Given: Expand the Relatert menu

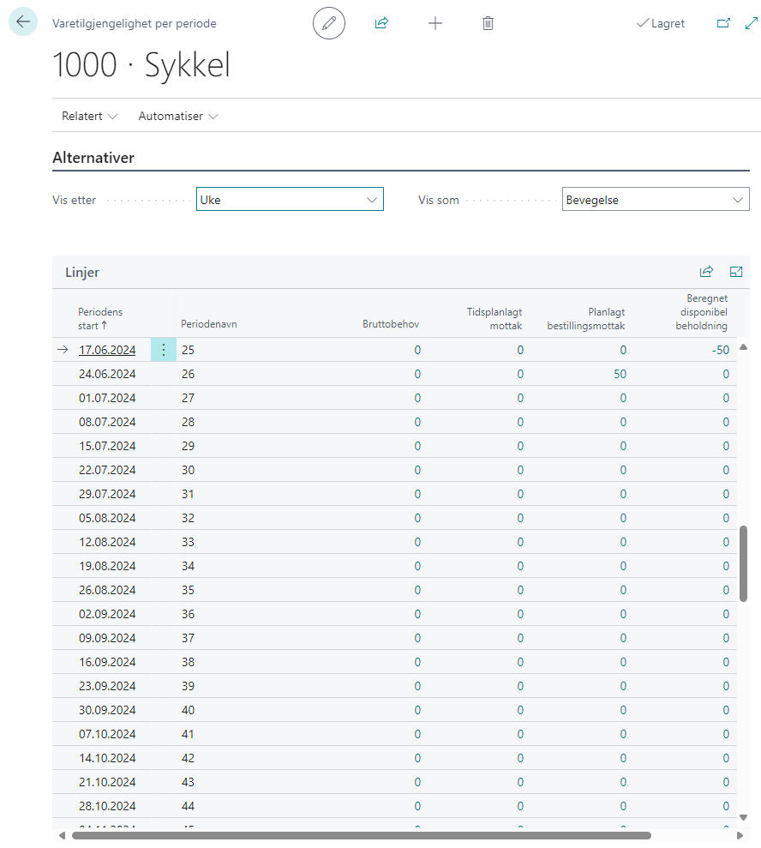Looking at the screenshot, I should tap(89, 116).
